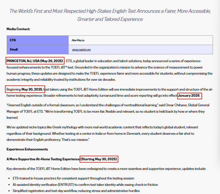Viewport: 220px width, 194px height.
Task: Click the 'PRINCETON, NJ, USA (May 29, 2025)' dateline
Action: 35,61
